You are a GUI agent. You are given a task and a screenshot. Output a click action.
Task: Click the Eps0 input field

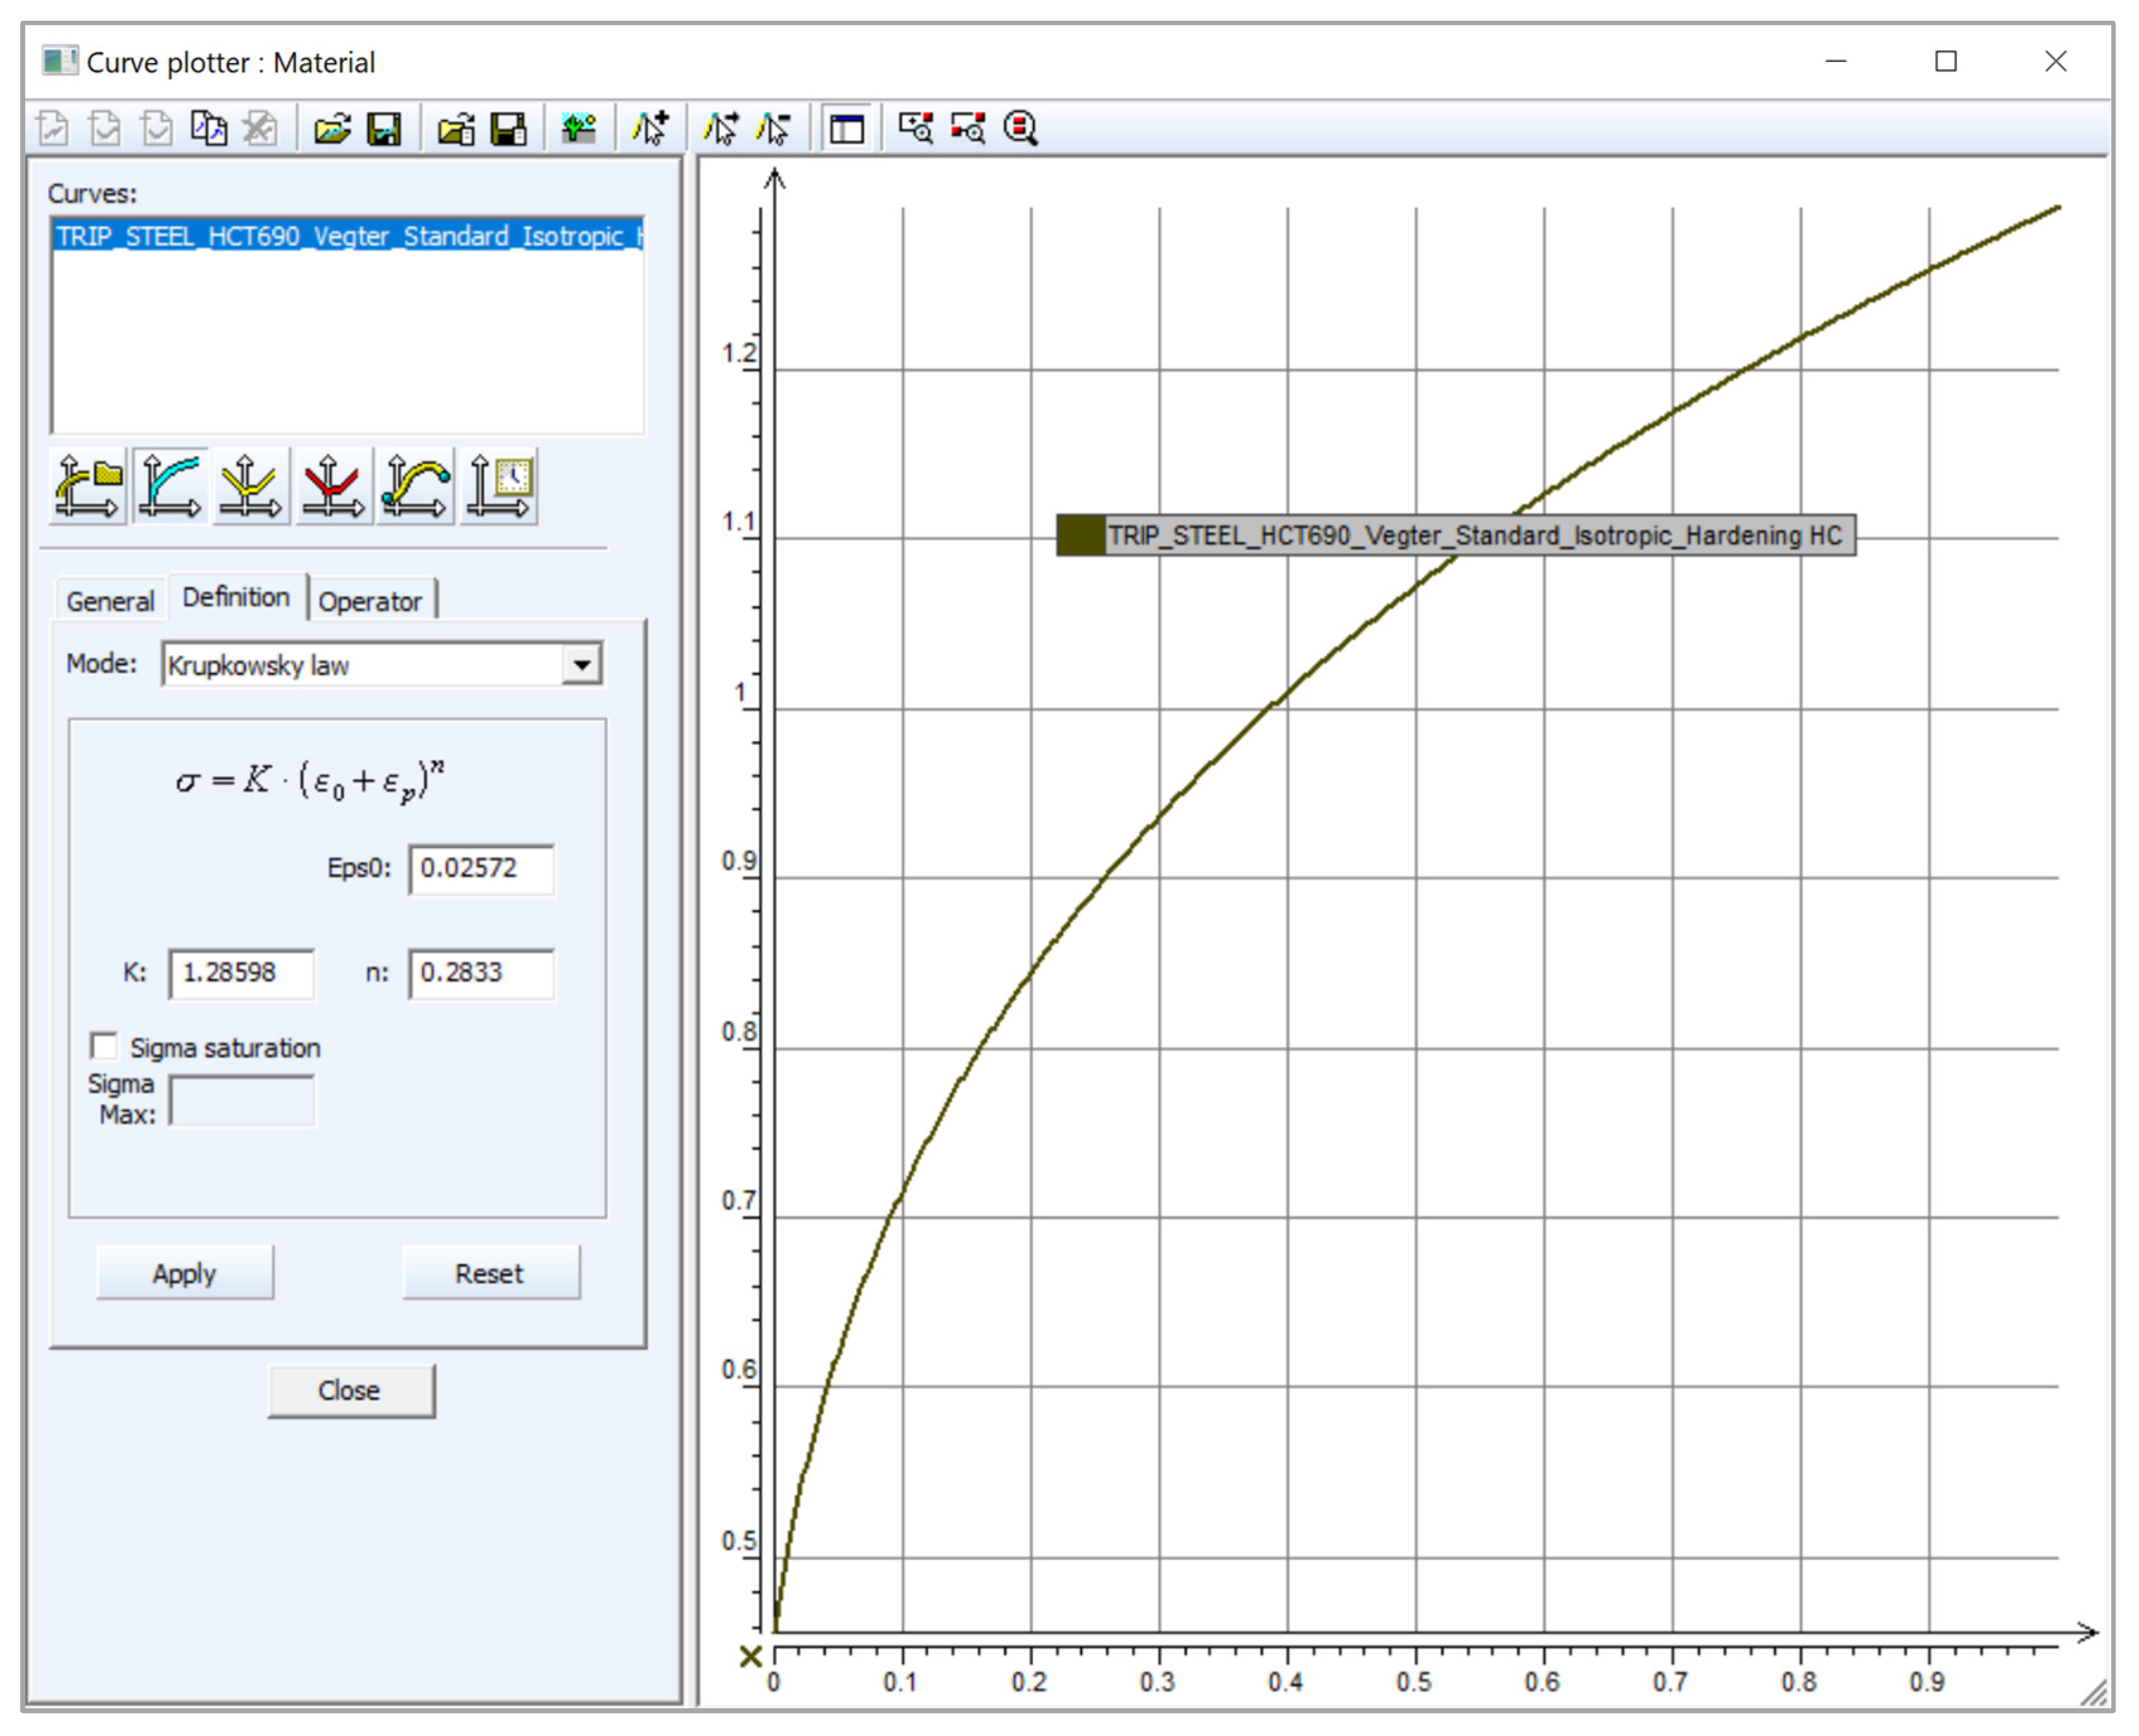(481, 868)
